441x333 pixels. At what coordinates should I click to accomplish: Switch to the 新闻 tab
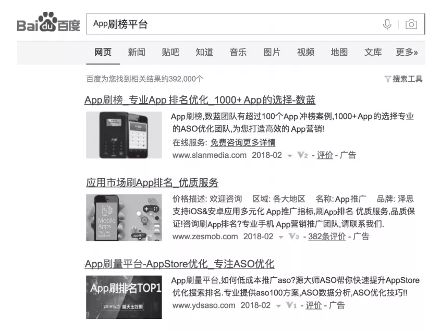[137, 52]
